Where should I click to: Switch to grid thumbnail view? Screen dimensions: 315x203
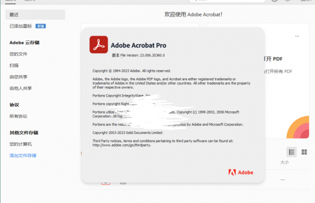click(304, 152)
